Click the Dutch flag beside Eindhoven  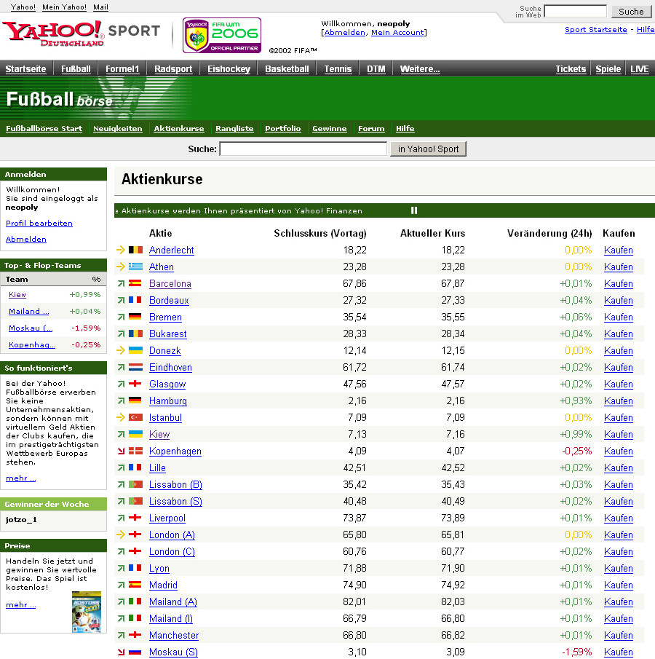click(135, 367)
